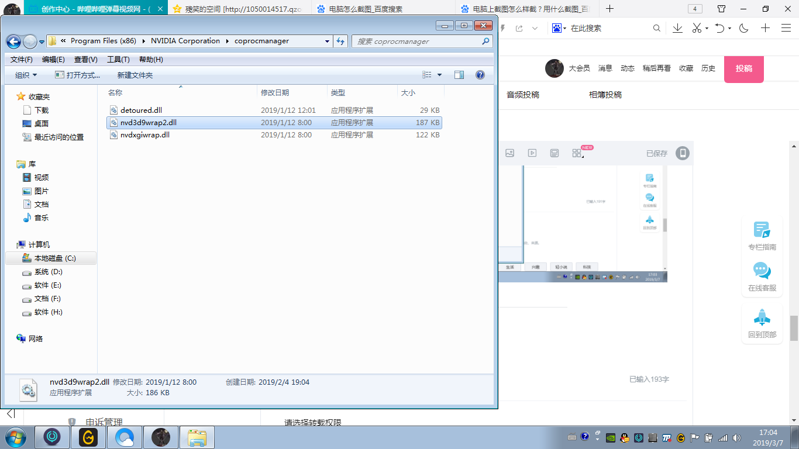Open 最近访问的位置 in navigation pane
Image resolution: width=799 pixels, height=449 pixels.
pyautogui.click(x=59, y=137)
